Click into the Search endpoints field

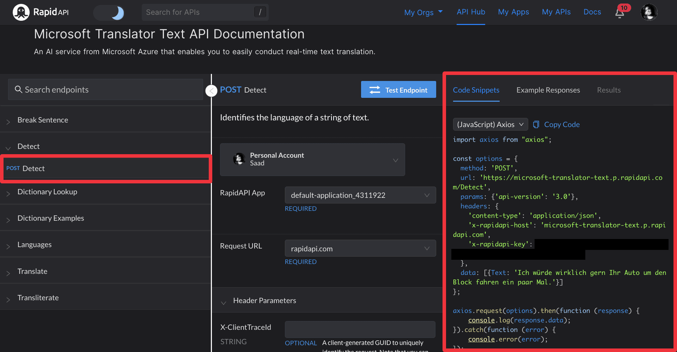(x=105, y=89)
